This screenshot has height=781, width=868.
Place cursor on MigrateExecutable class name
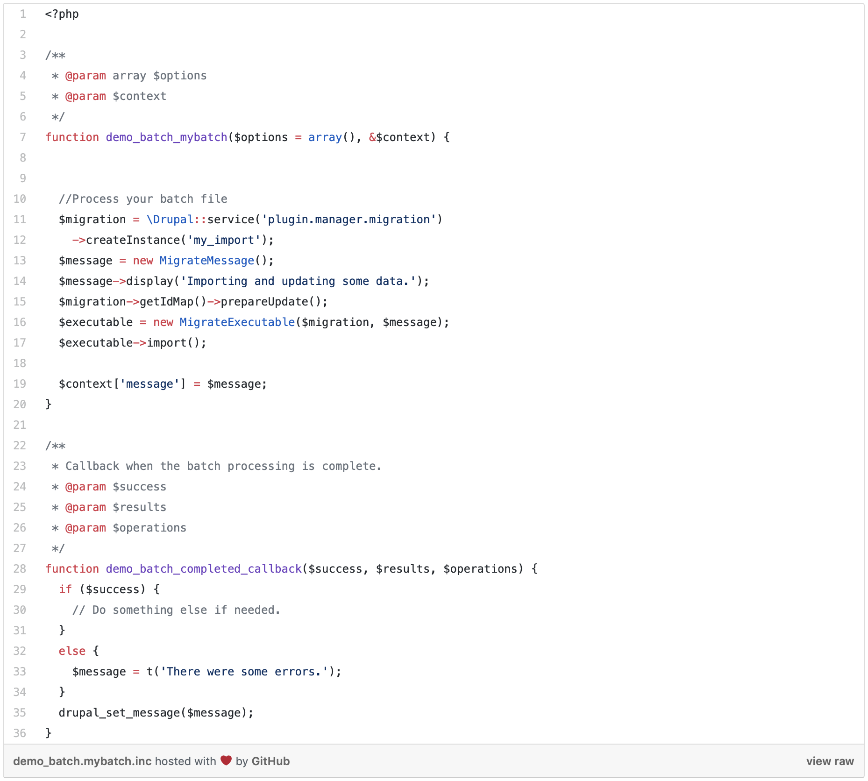pos(237,322)
